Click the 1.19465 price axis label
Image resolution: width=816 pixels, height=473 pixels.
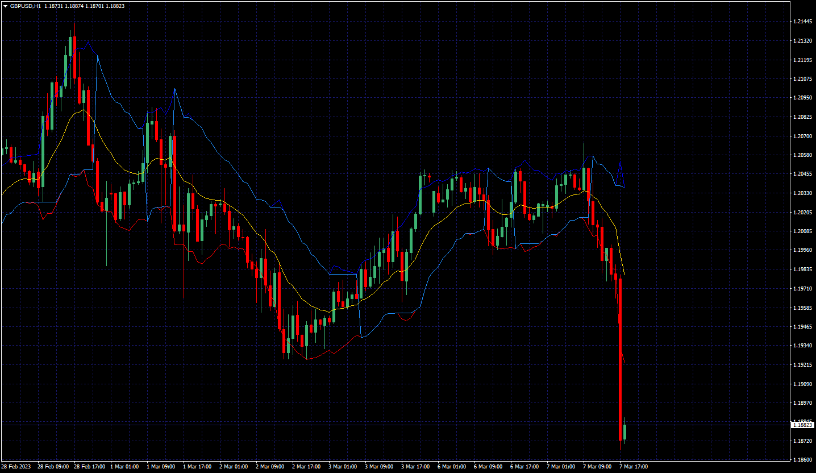coord(802,327)
